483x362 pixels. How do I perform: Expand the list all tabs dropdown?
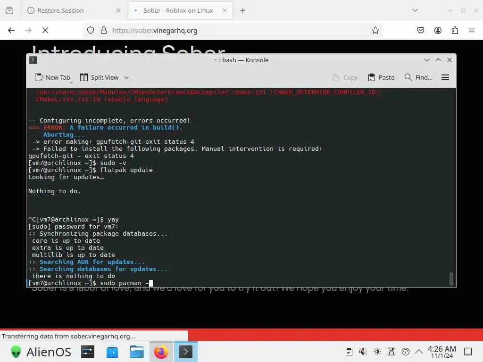415,10
